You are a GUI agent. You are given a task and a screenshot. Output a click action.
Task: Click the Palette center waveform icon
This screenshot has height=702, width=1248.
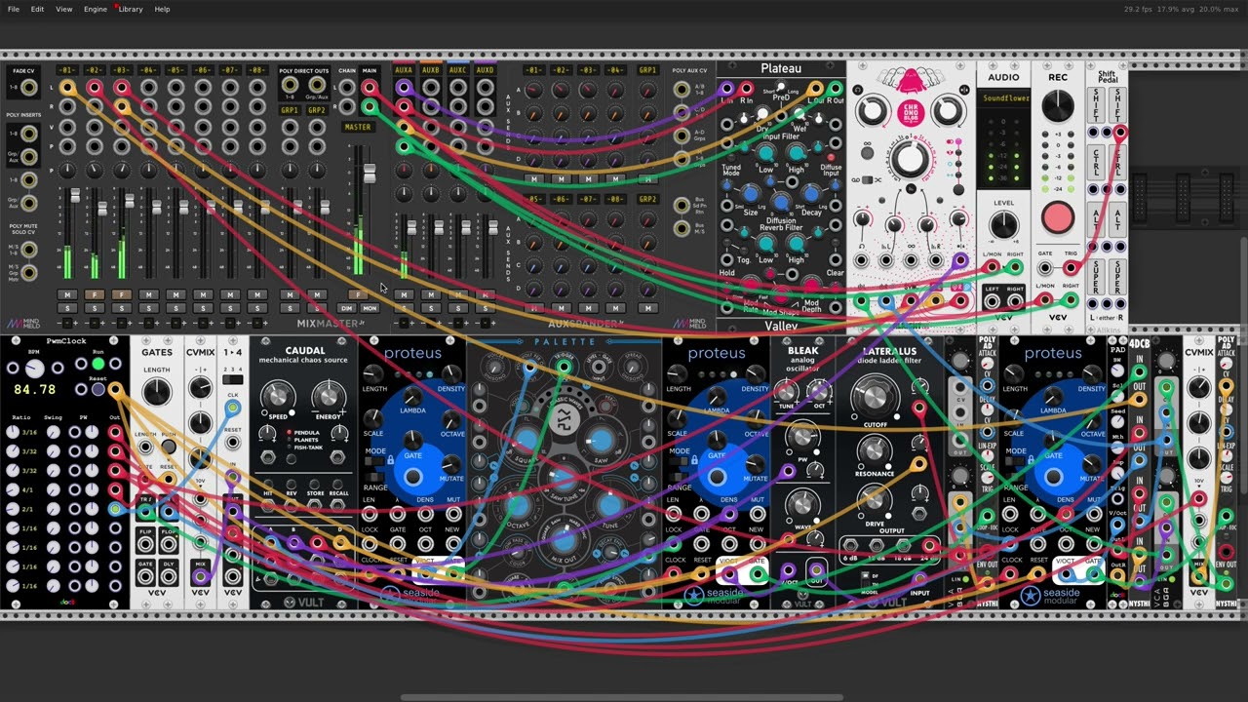563,420
